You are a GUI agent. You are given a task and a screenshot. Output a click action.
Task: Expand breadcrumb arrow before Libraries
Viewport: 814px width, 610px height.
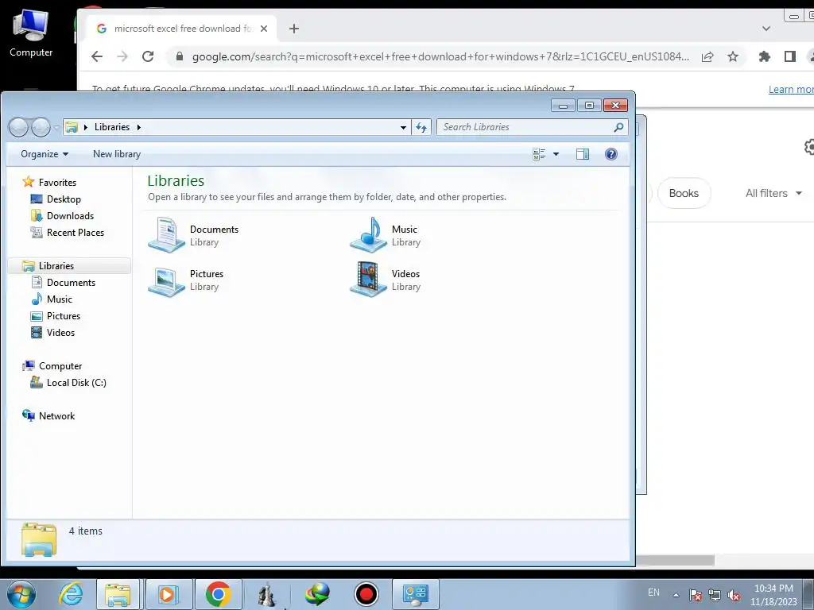[x=86, y=127]
